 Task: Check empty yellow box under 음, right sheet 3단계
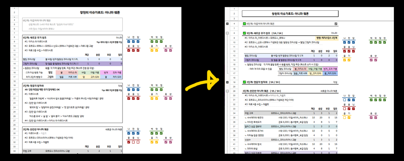344,117
